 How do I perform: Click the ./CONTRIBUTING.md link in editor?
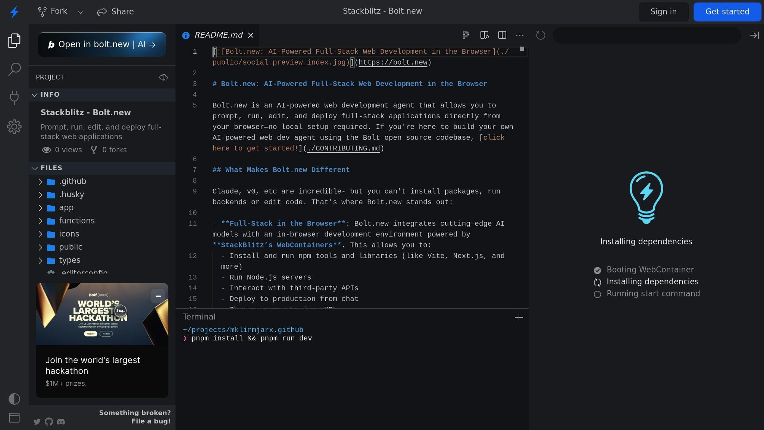(343, 148)
